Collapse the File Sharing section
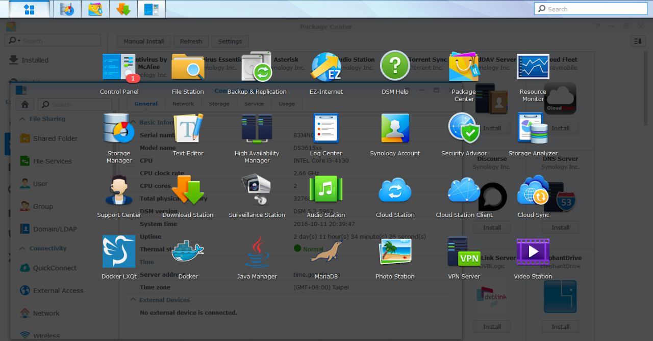653x341 pixels. pyautogui.click(x=22, y=119)
